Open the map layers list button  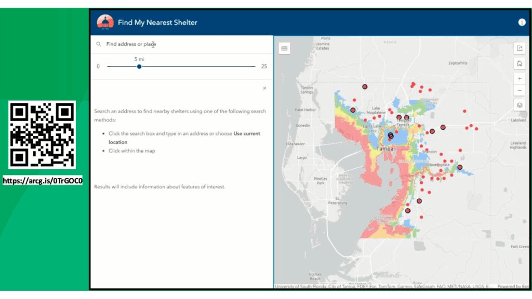[x=520, y=105]
